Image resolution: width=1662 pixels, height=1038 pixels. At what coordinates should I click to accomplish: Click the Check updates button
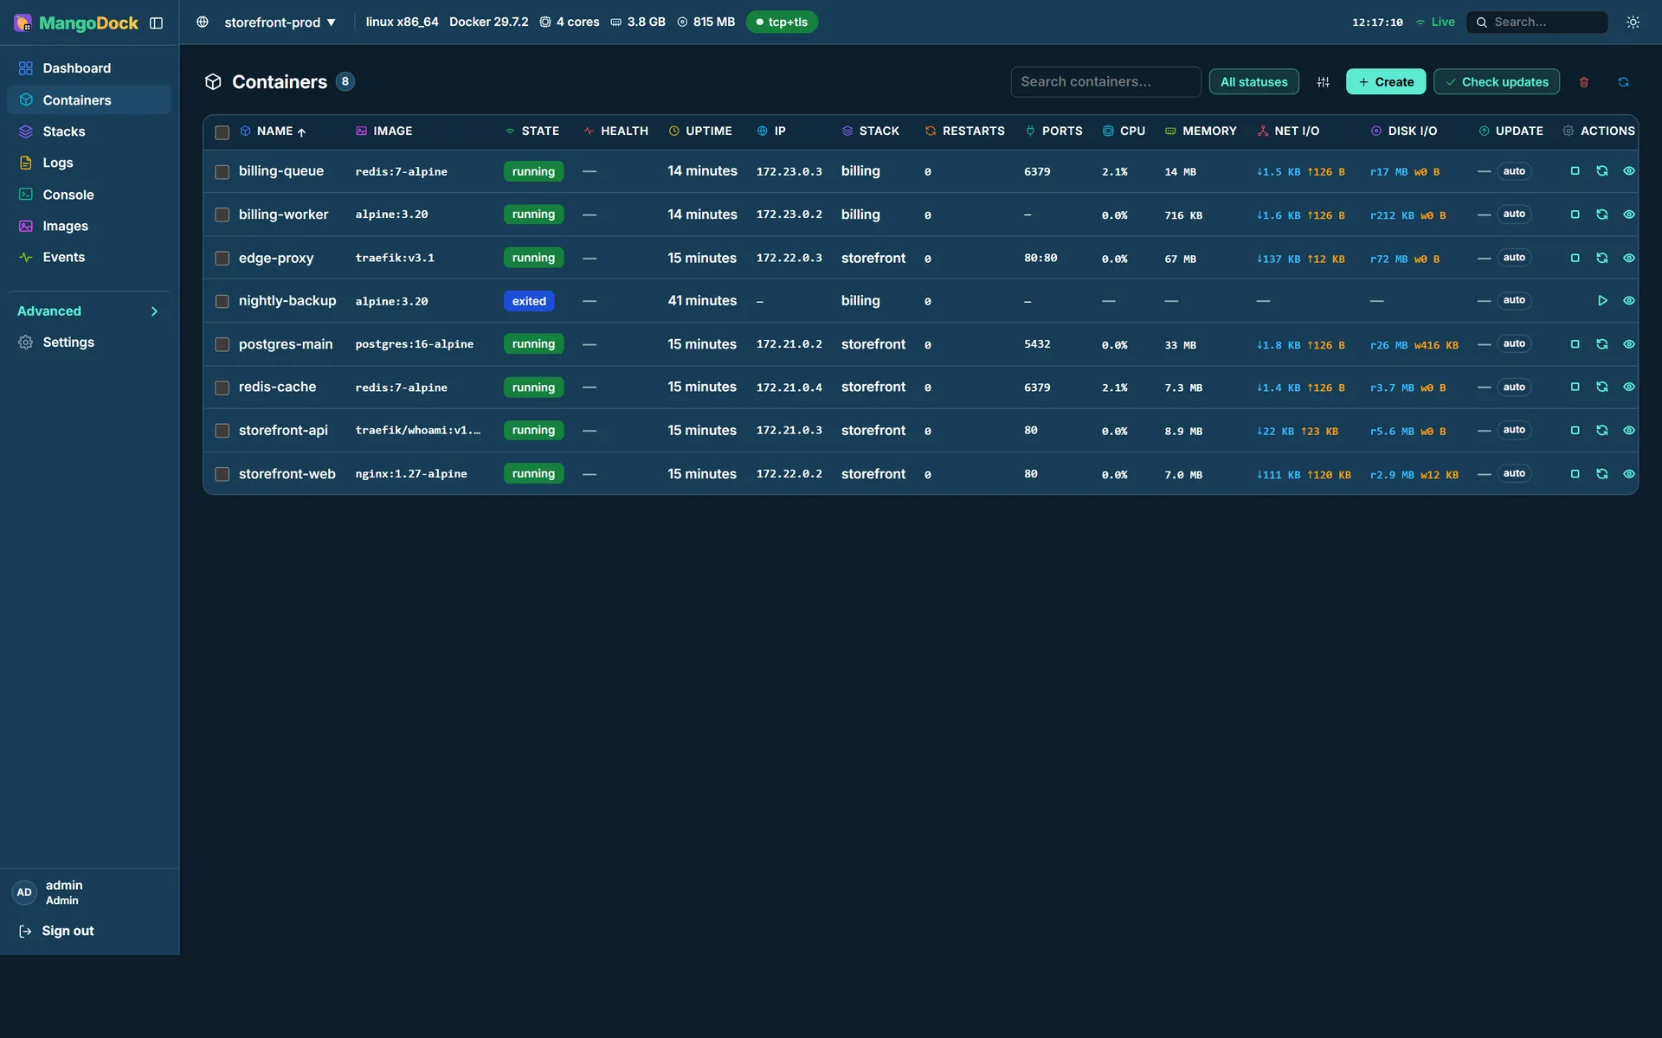1497,82
